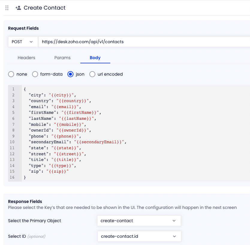Switch to the Params tab
Viewport: 250px width, 245px height.
[x=62, y=58]
